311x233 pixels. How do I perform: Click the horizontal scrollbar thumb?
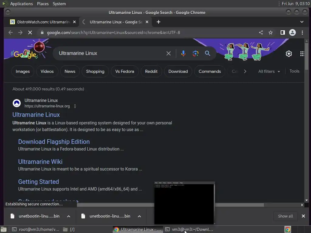(x=171, y=205)
